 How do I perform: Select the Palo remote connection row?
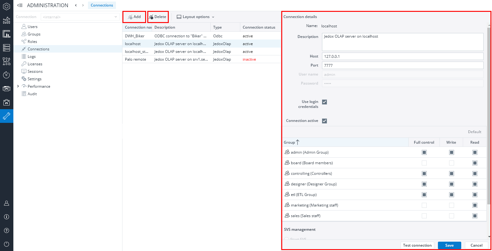point(201,59)
